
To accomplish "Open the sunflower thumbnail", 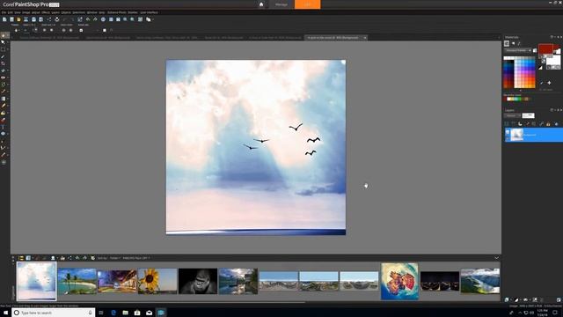I will [x=157, y=281].
